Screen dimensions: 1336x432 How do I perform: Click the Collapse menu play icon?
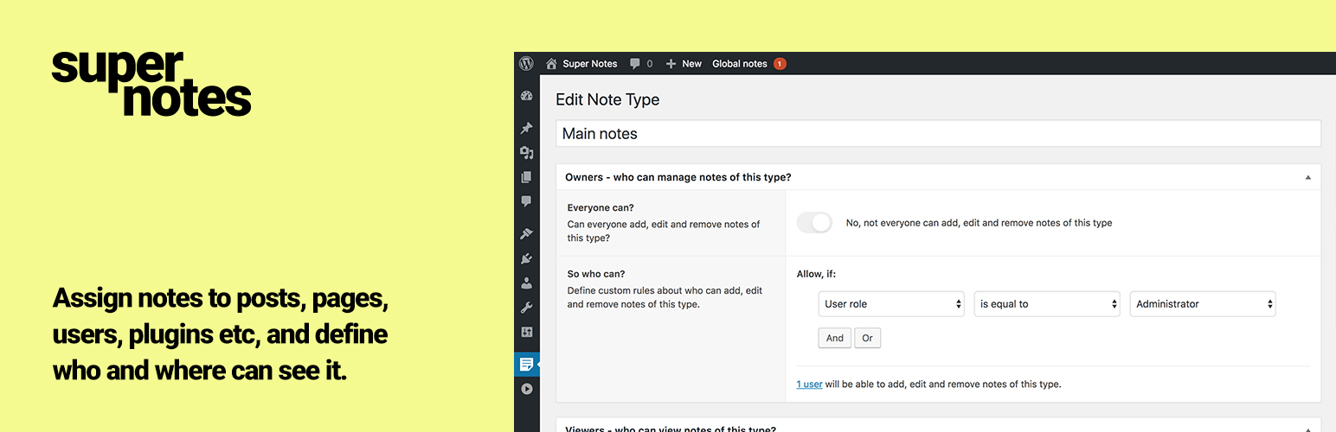[x=526, y=389]
